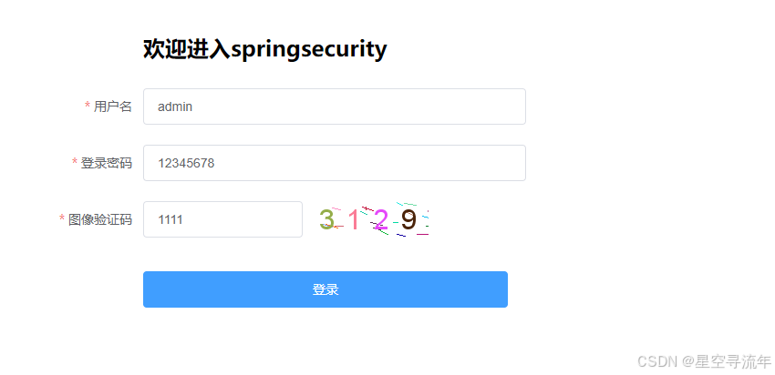Click the 登录密码 field label
Image resolution: width=775 pixels, height=375 pixels.
pos(107,163)
